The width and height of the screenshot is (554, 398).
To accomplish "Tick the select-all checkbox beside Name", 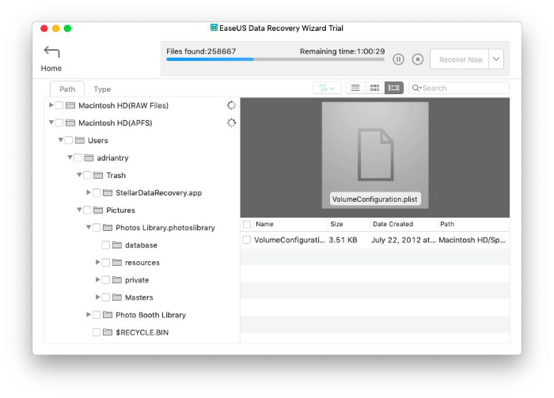I will tap(247, 224).
